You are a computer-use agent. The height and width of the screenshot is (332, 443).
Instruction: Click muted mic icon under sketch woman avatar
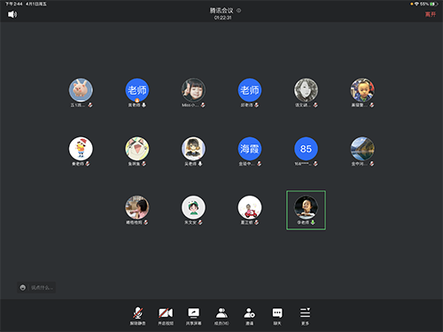[315, 105]
